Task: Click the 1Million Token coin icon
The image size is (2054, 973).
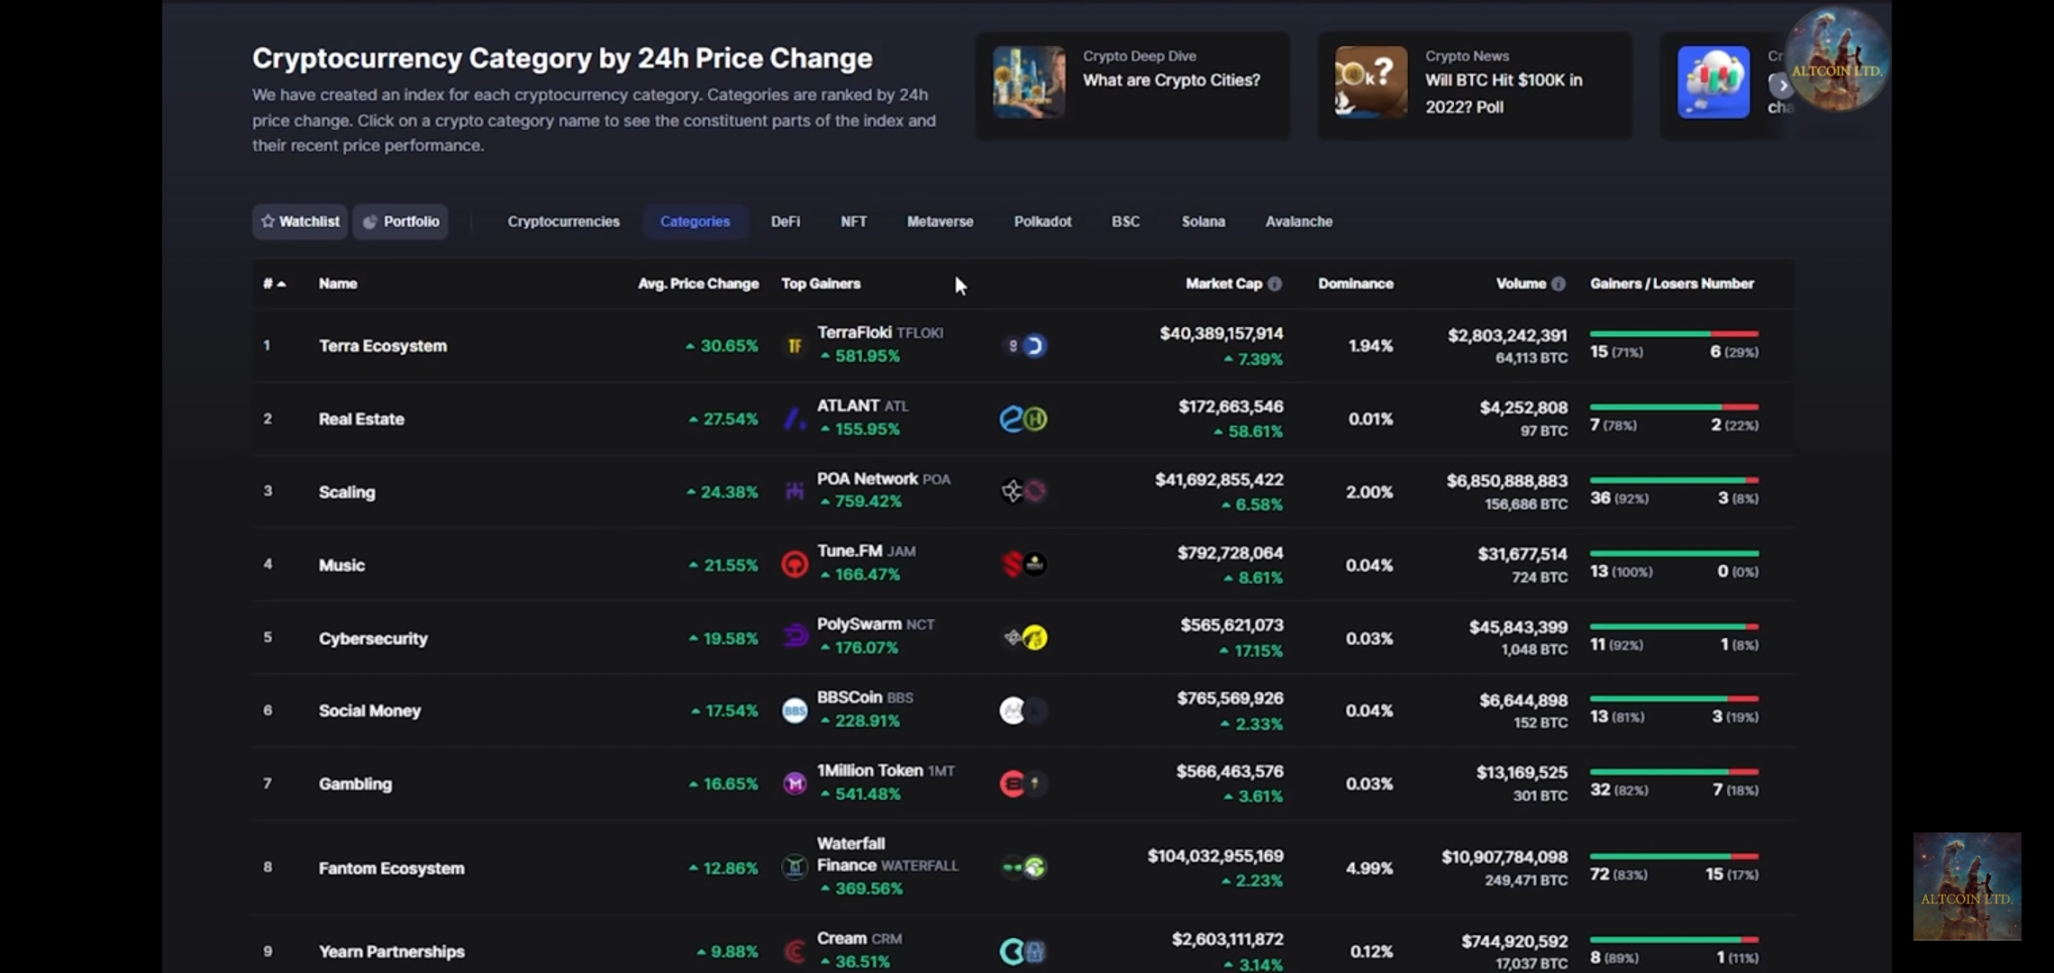Action: click(795, 784)
